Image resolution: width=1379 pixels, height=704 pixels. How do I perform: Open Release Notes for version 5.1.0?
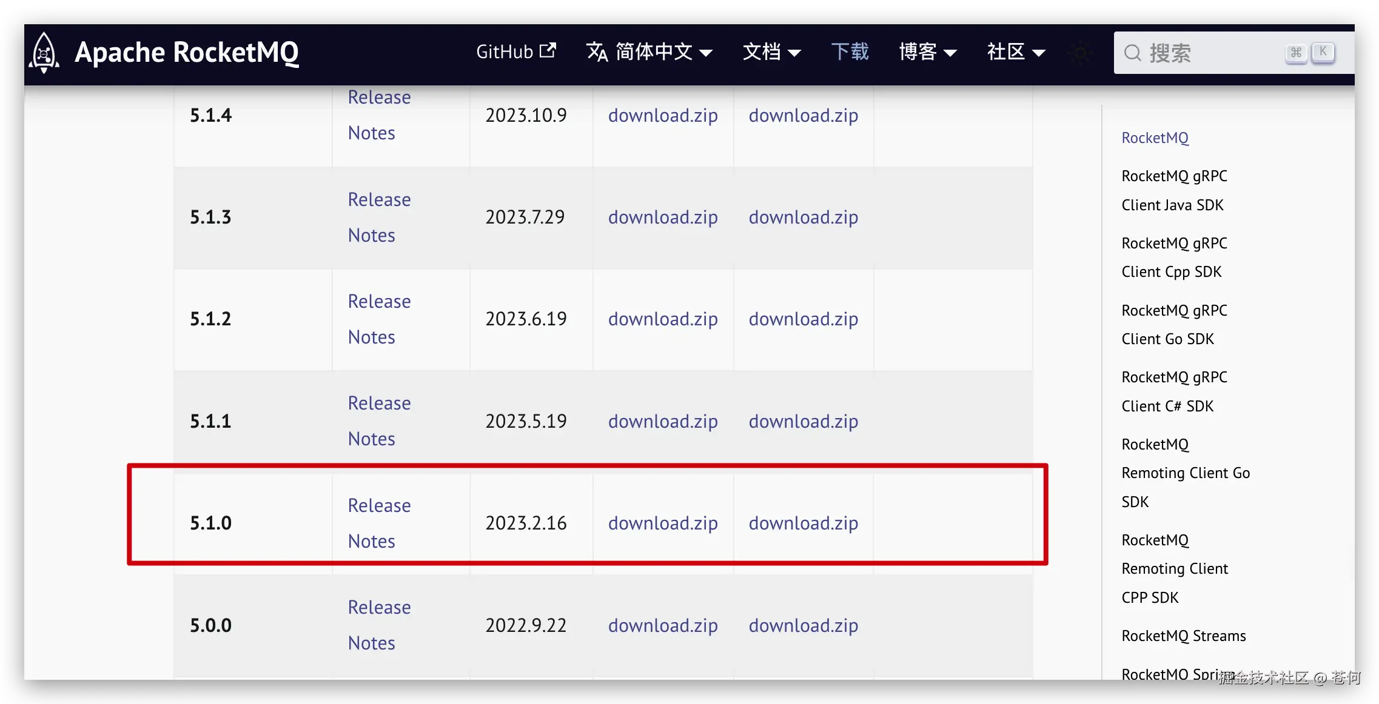378,523
